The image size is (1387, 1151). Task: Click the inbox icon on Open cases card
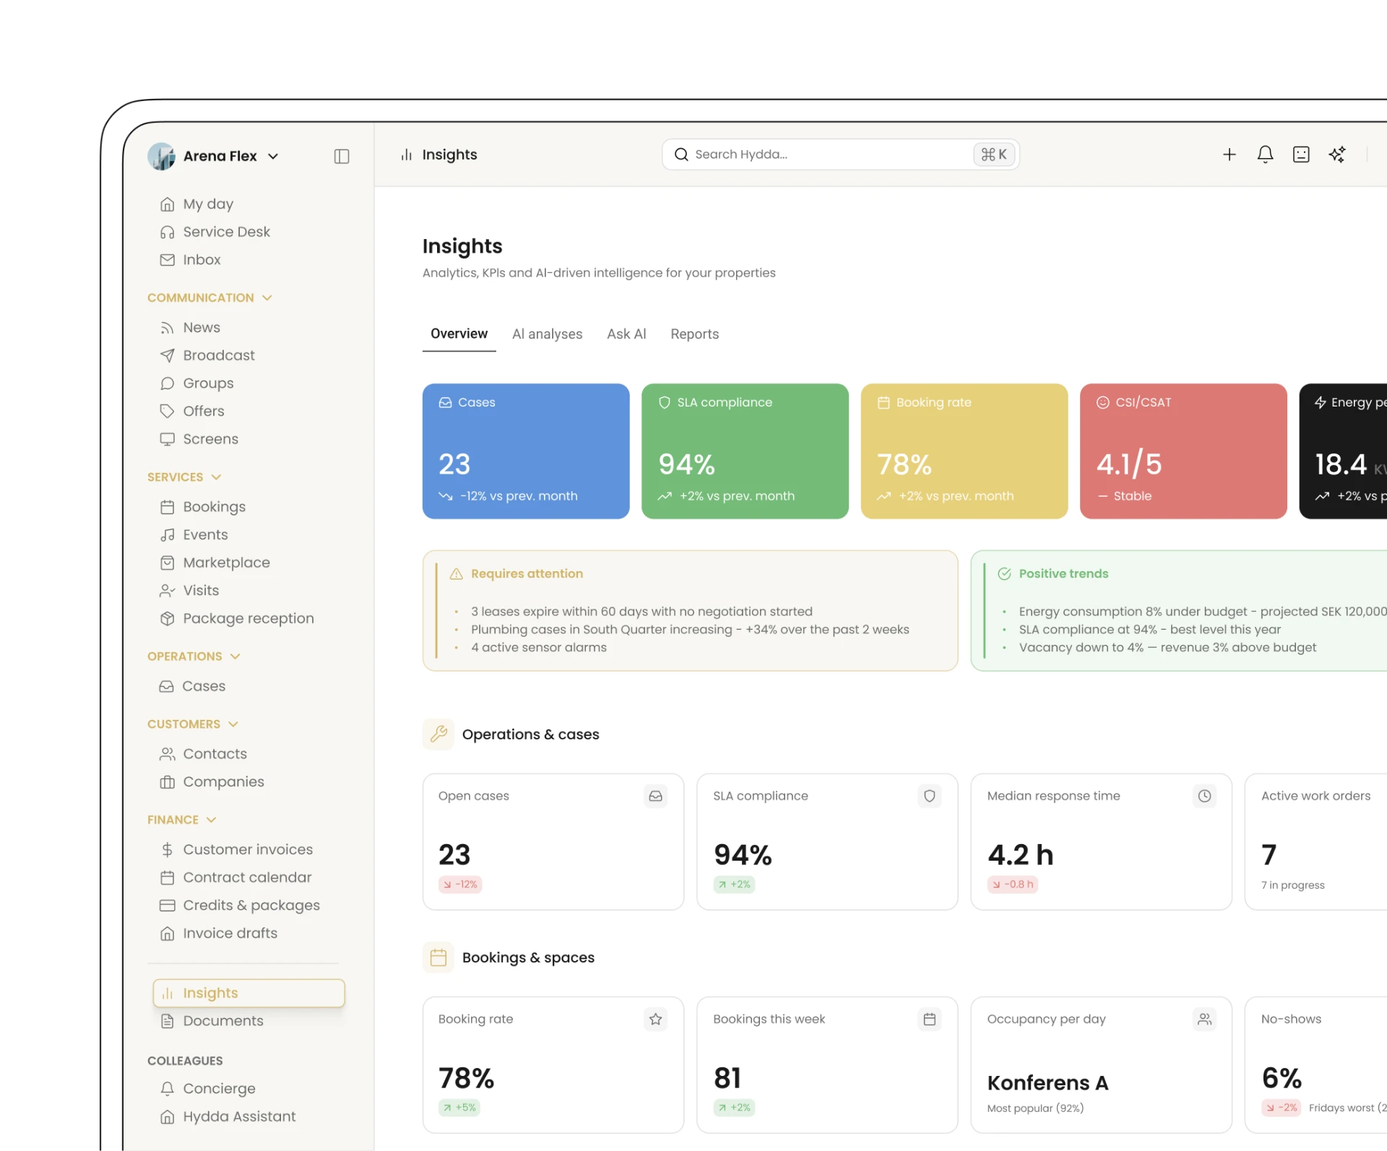(x=655, y=796)
